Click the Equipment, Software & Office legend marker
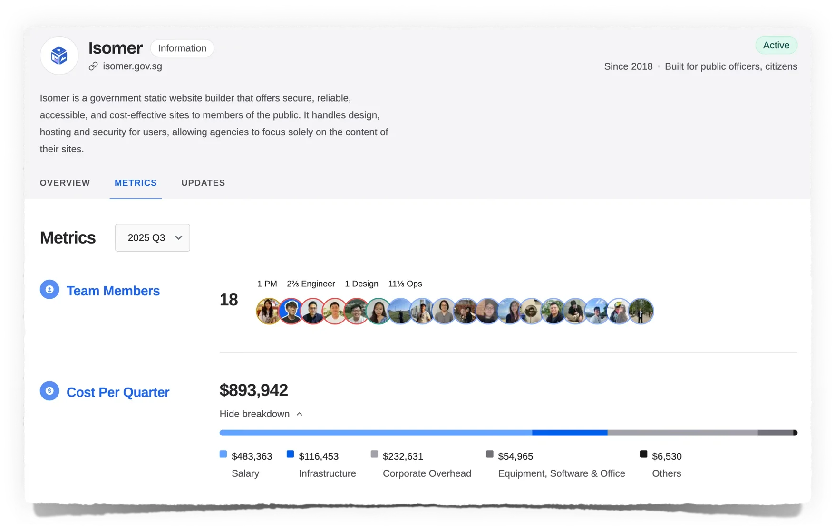 pos(489,454)
